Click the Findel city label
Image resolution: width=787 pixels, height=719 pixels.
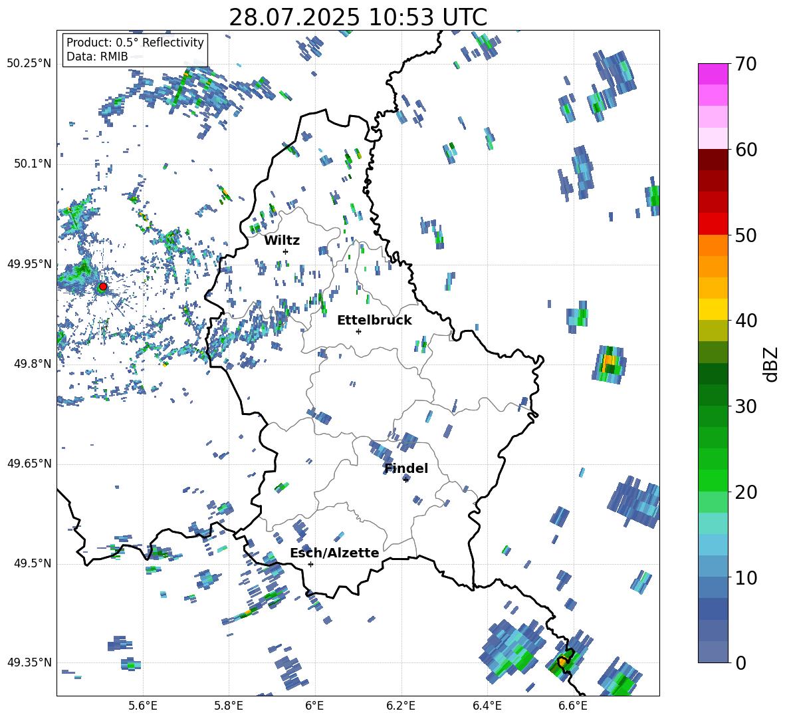tap(406, 468)
